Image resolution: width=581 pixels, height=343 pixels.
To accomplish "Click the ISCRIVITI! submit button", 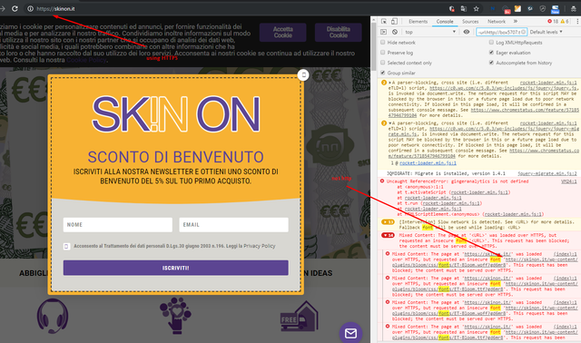I will click(175, 268).
